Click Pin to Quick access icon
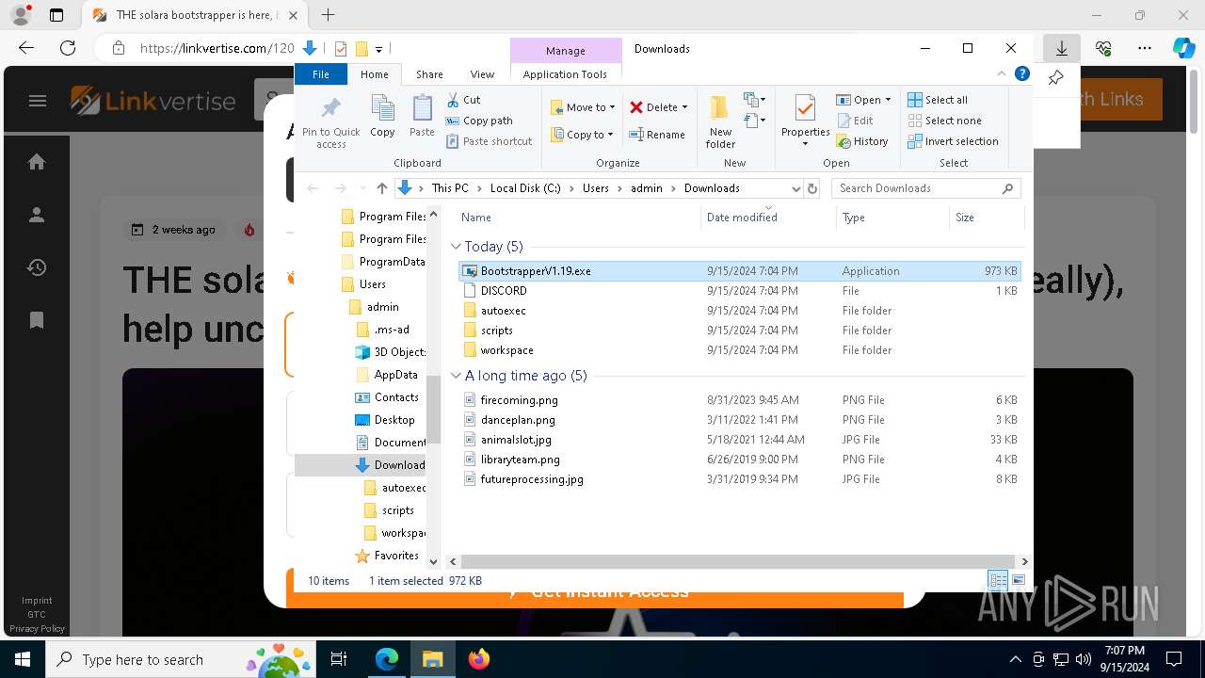The image size is (1205, 678). pos(330,109)
